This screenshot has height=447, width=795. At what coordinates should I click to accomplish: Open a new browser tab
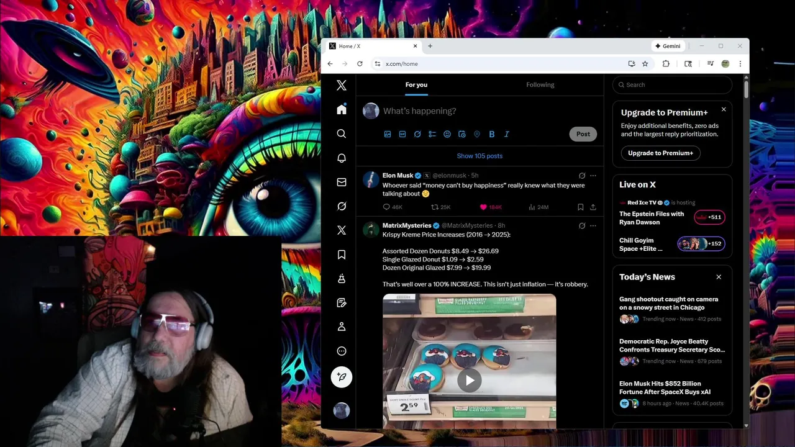(x=430, y=46)
